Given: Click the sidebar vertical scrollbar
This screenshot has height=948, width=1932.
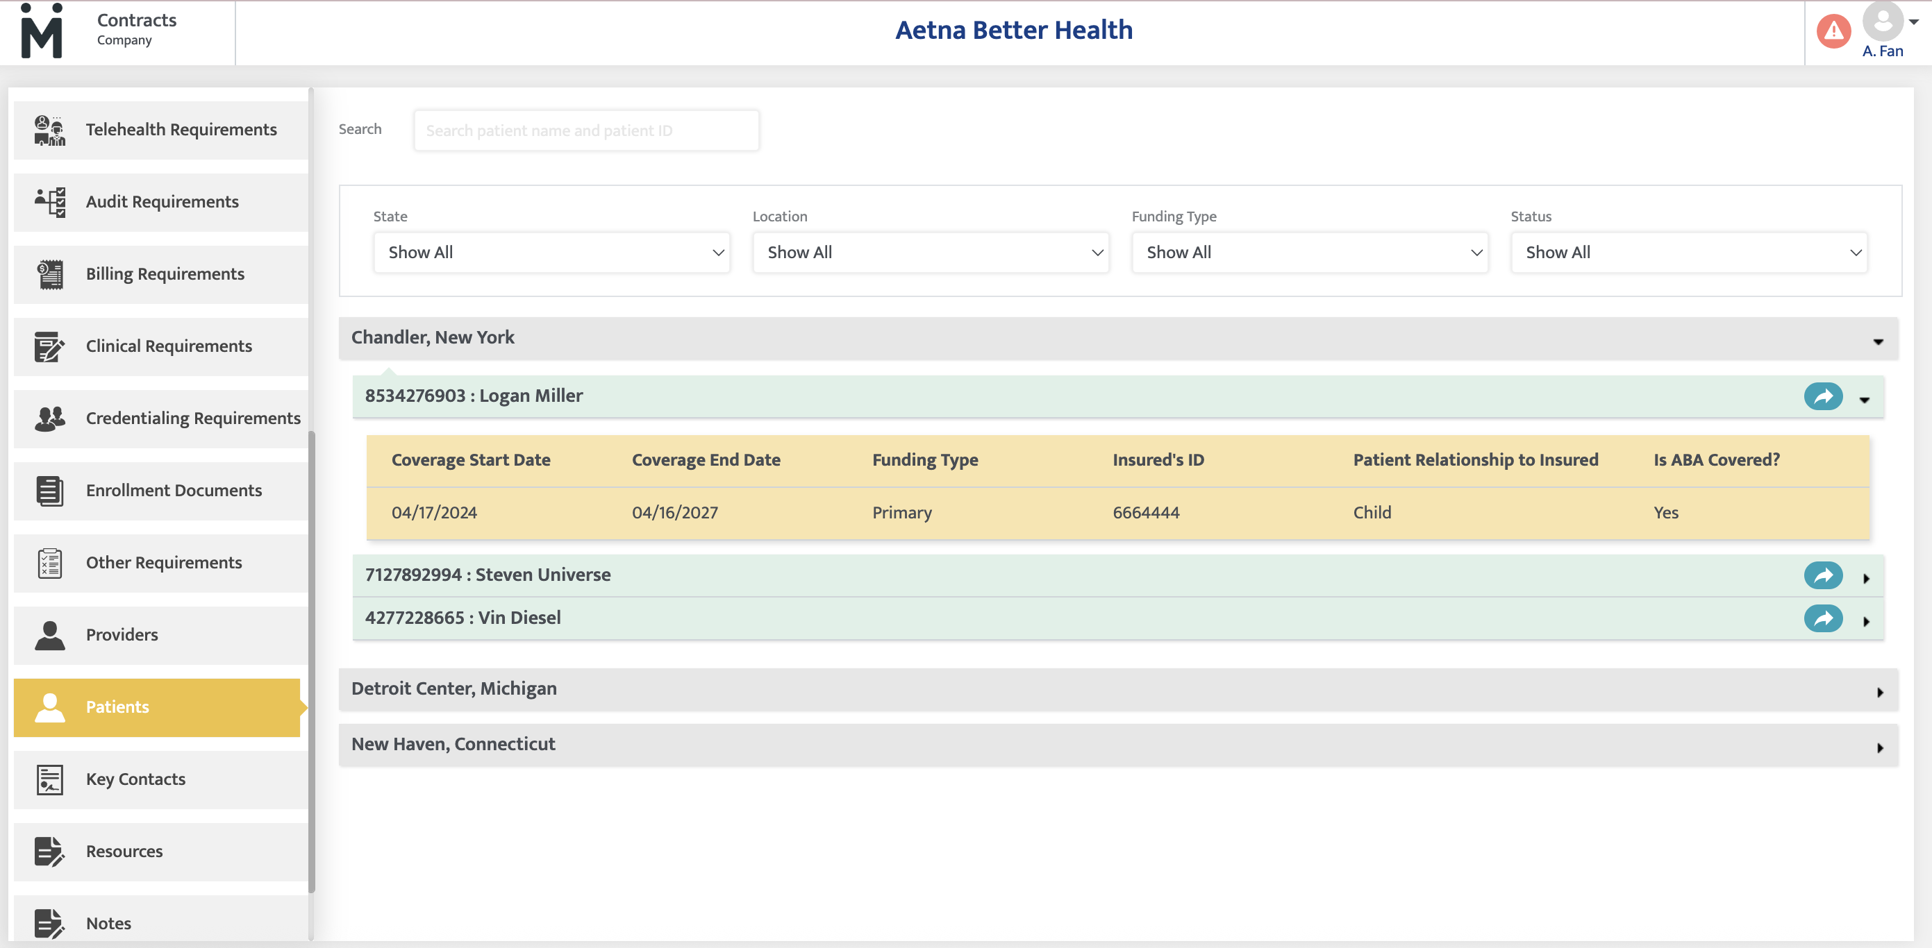Looking at the screenshot, I should (x=311, y=662).
